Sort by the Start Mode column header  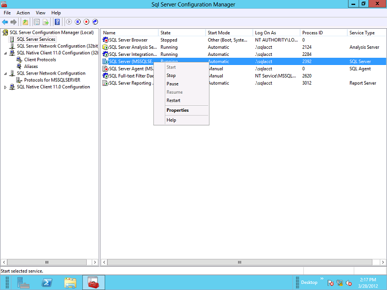[x=229, y=33]
